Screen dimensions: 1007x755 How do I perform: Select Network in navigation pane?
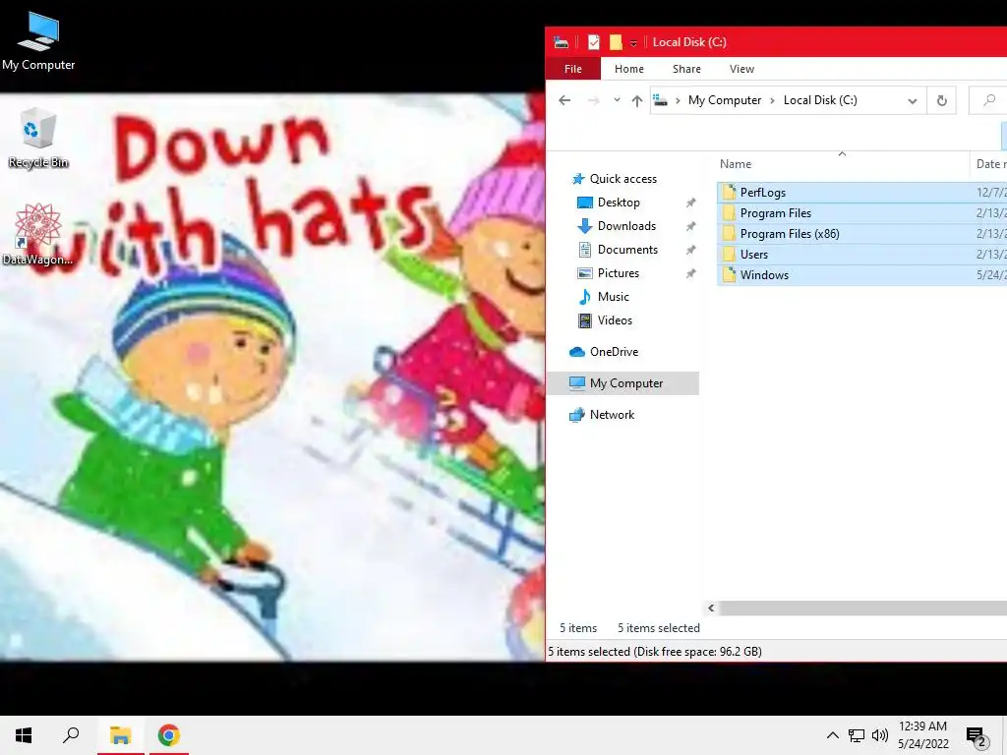(x=612, y=415)
